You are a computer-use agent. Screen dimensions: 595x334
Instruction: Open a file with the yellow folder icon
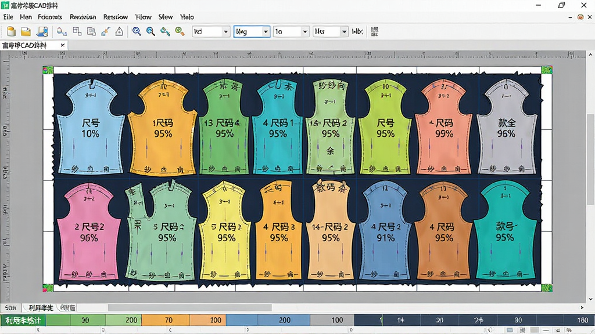tap(26, 31)
